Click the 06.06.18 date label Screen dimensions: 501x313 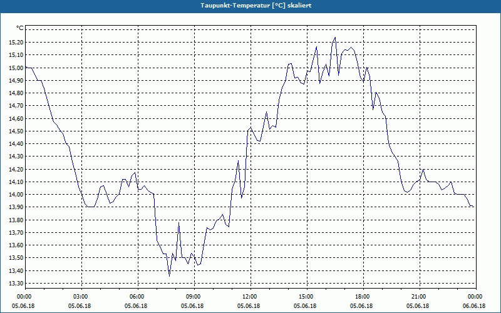474,306
